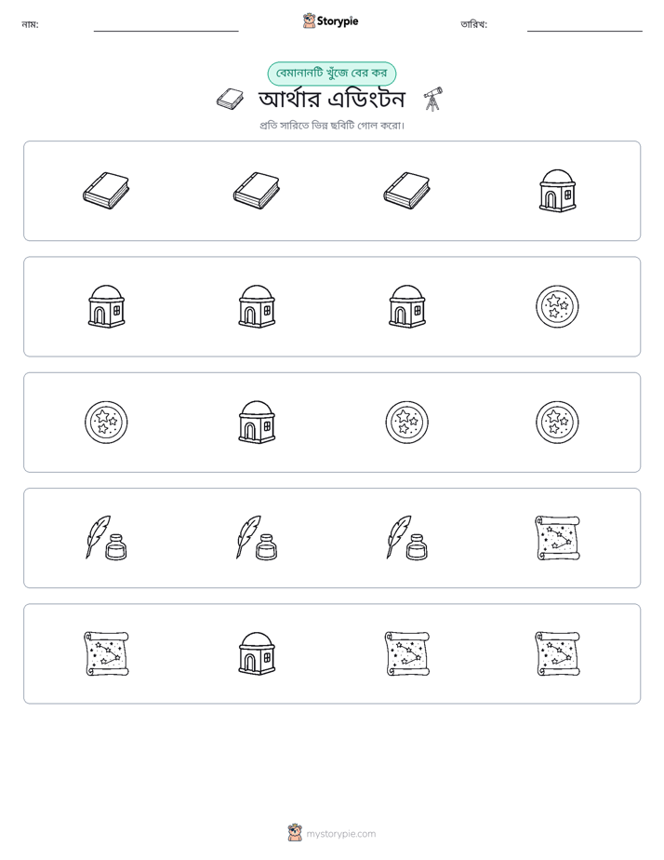Click the telescope icon beside the title
Image resolution: width=664 pixels, height=860 pixels.
tap(432, 100)
